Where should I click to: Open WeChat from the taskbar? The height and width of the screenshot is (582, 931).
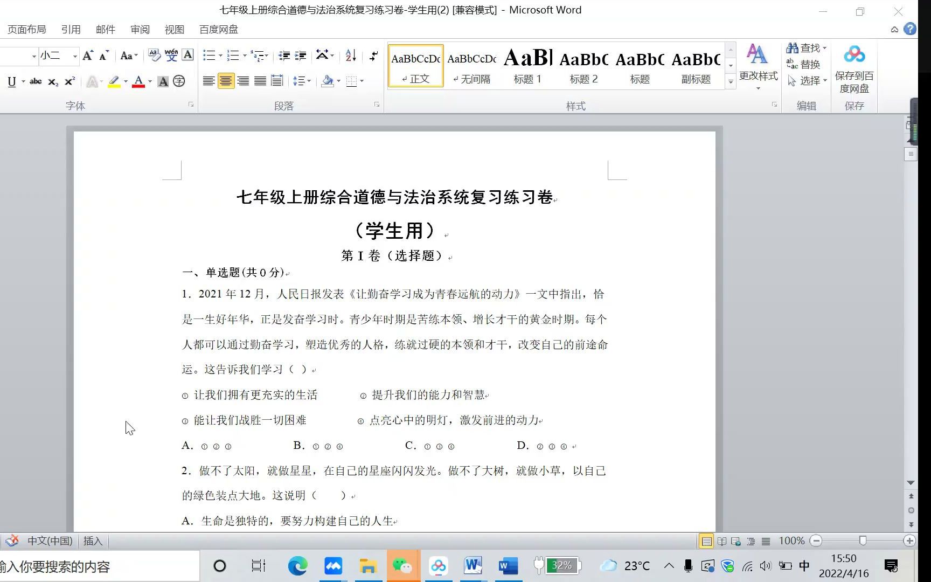pos(402,566)
